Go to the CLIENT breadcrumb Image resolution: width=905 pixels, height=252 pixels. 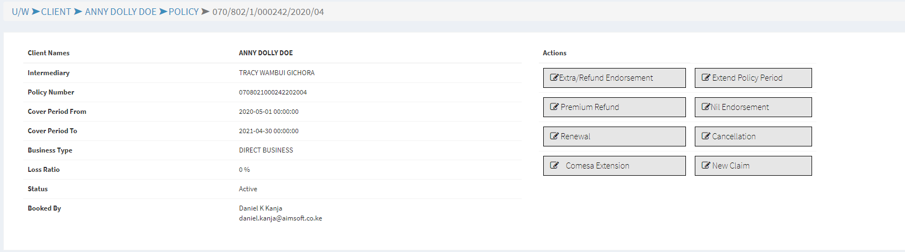56,12
